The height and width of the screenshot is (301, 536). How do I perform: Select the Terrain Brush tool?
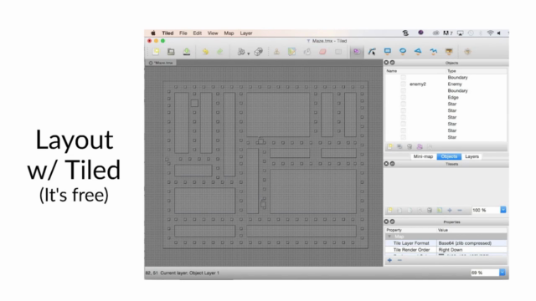pos(291,52)
